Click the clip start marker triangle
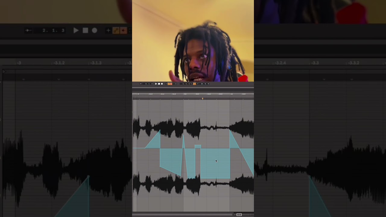This screenshot has height=217, width=386. pos(133,97)
